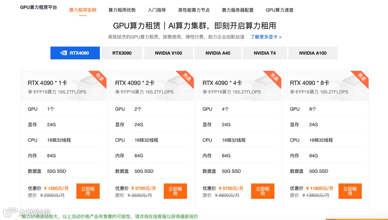Click 立即租用 for the ¥11800元/月 plan
The height and width of the screenshot is (220, 388).
[350, 191]
